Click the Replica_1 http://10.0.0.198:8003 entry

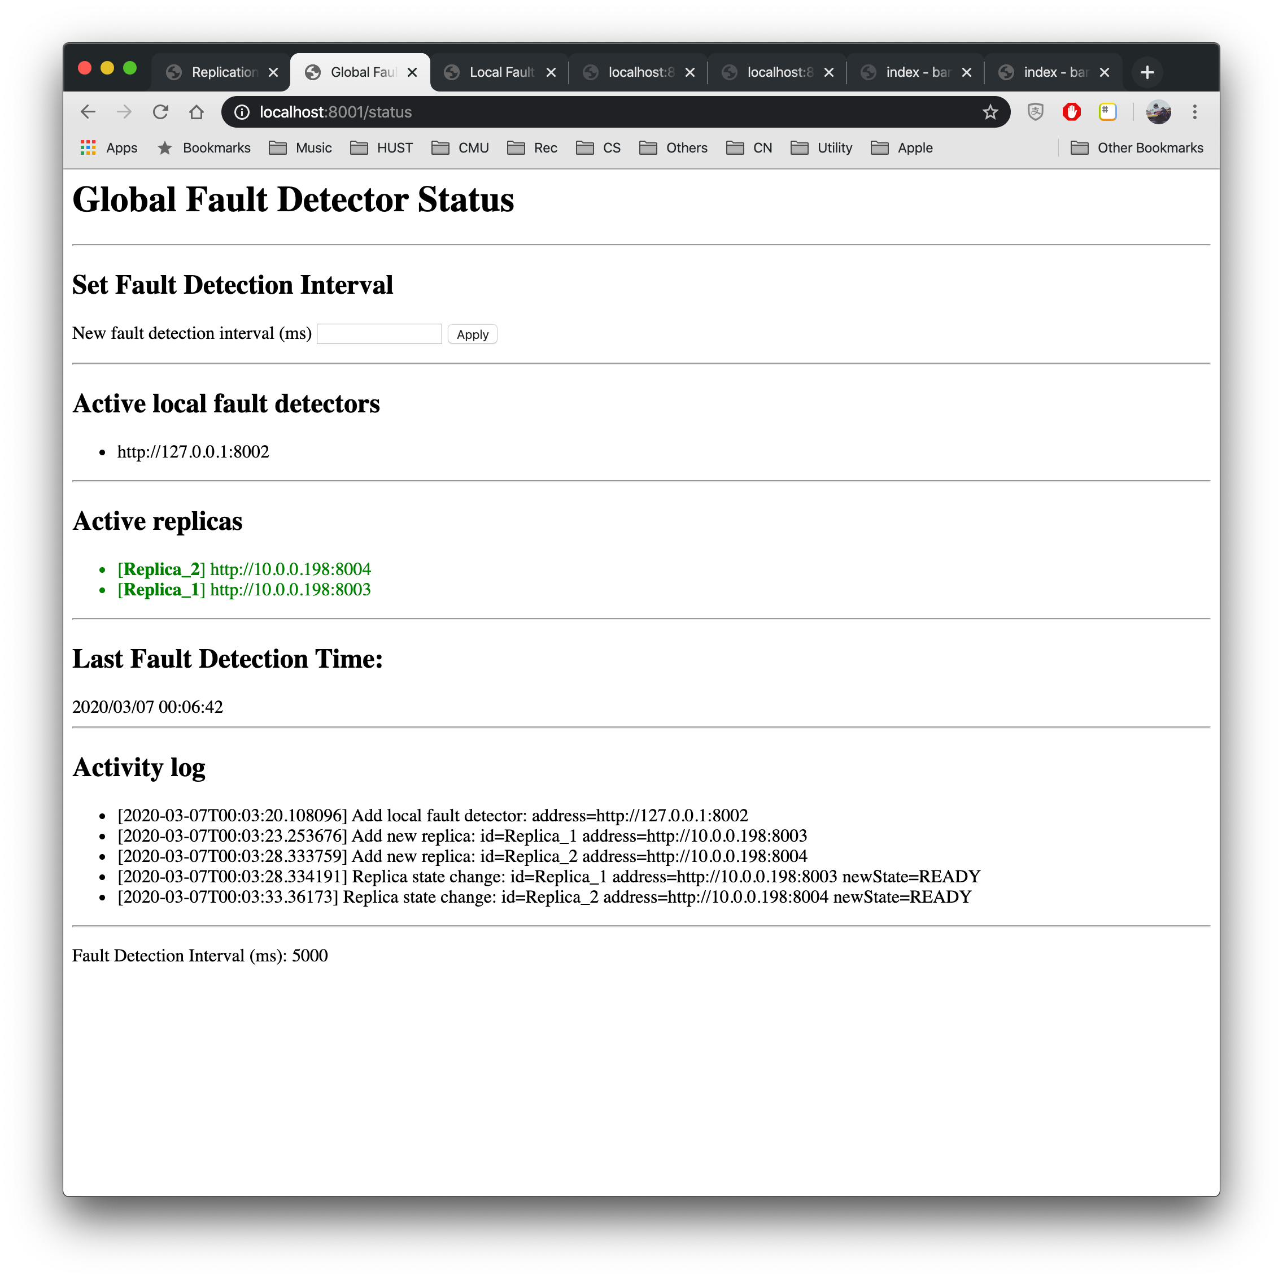pyautogui.click(x=244, y=590)
